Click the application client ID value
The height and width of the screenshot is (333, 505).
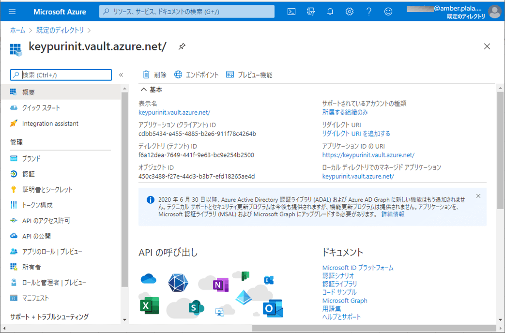[197, 134]
